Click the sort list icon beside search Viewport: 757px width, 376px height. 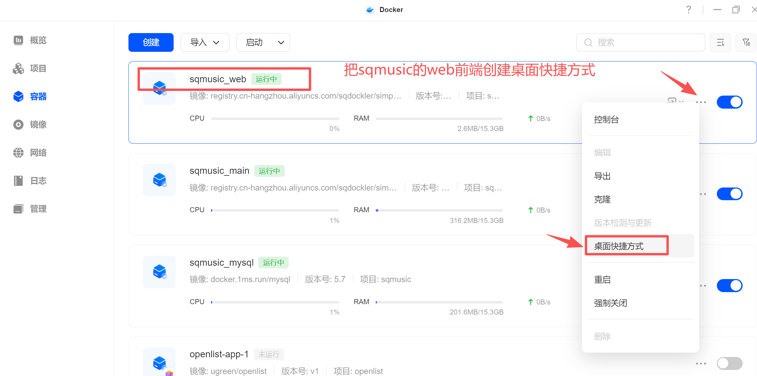(720, 42)
